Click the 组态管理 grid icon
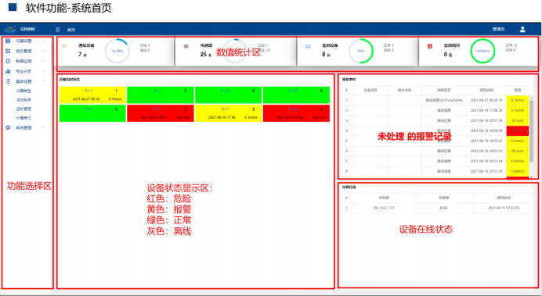The image size is (542, 296). 8,51
